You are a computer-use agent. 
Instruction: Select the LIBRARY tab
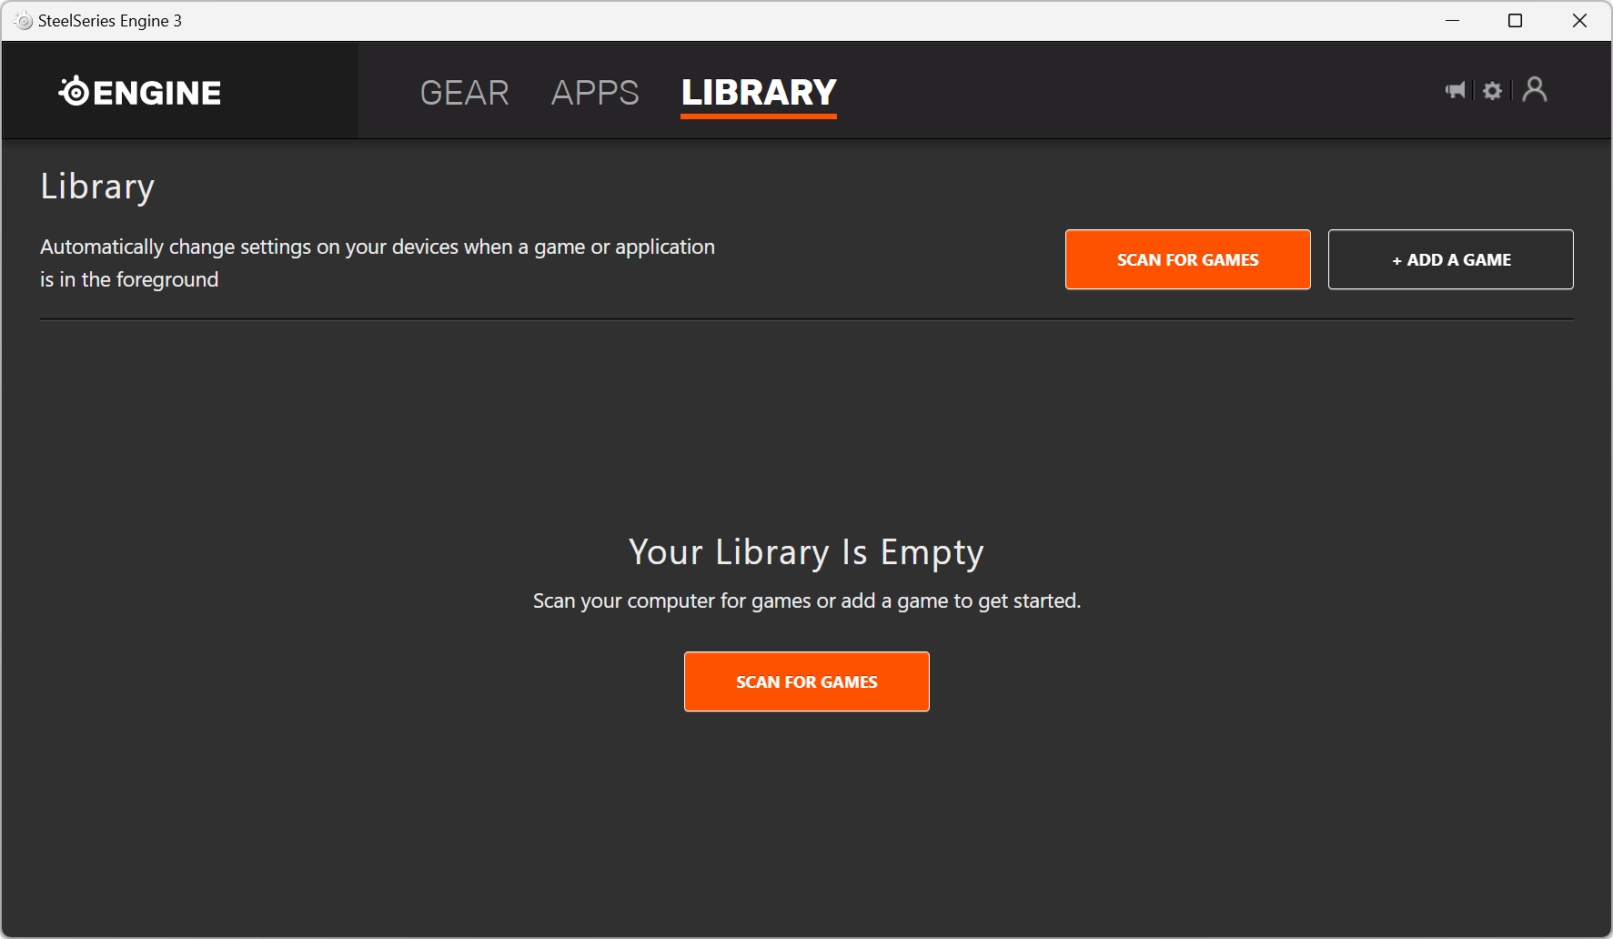(x=759, y=93)
